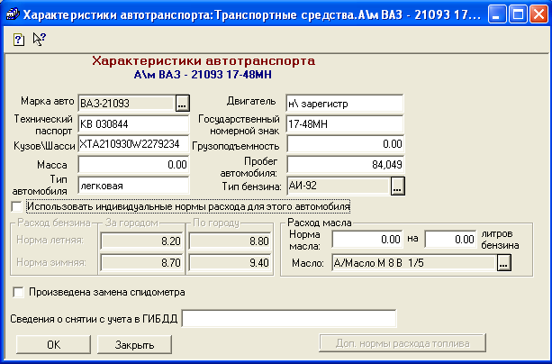This screenshot has width=552, height=364.
Task: Click the Закрыть button
Action: tap(134, 344)
